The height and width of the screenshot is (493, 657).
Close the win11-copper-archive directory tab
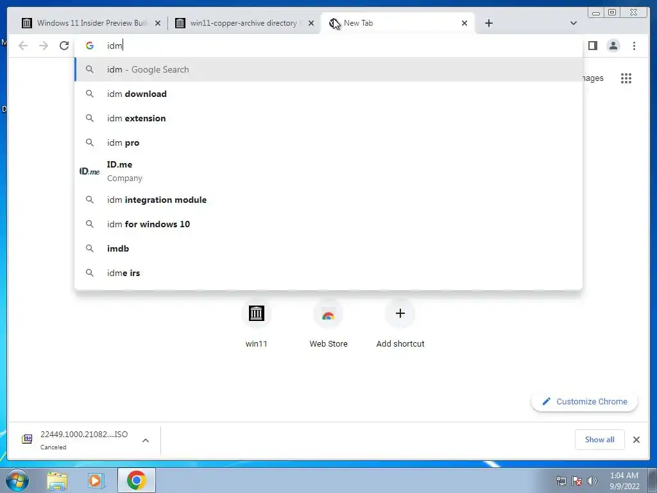click(311, 23)
